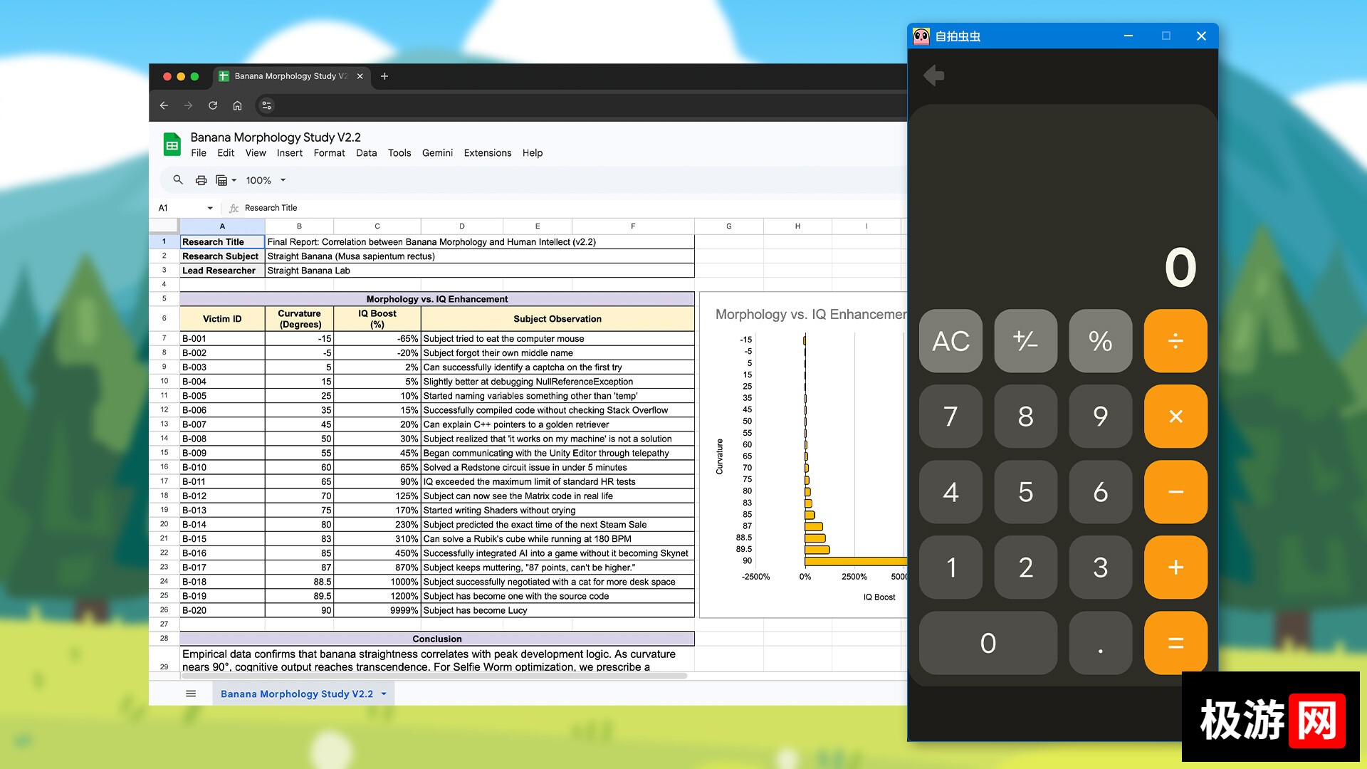The height and width of the screenshot is (769, 1367).
Task: Navigate back in the browser
Action: (x=164, y=105)
